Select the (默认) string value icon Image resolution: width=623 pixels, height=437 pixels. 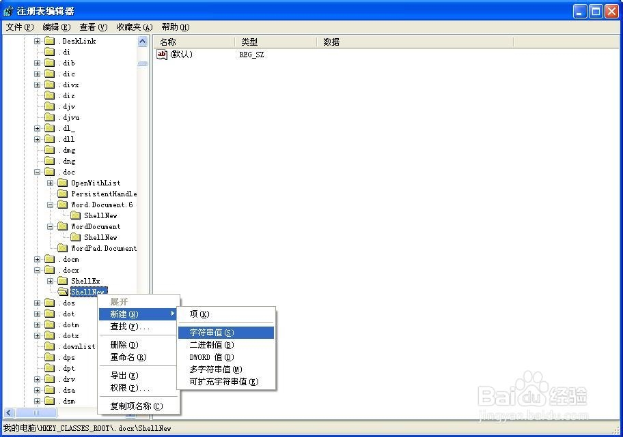tap(163, 55)
